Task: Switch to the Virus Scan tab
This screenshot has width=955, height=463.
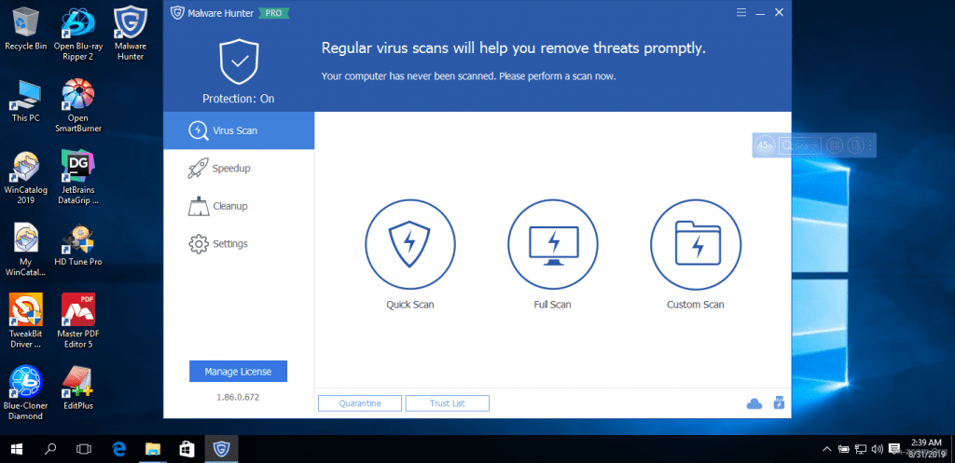Action: click(x=239, y=130)
